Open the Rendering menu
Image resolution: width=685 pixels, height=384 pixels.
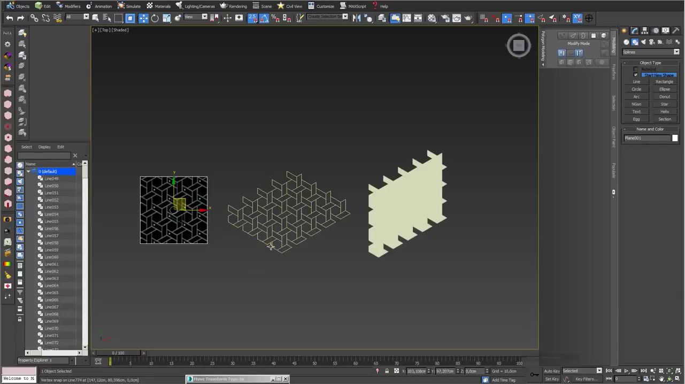(x=237, y=6)
